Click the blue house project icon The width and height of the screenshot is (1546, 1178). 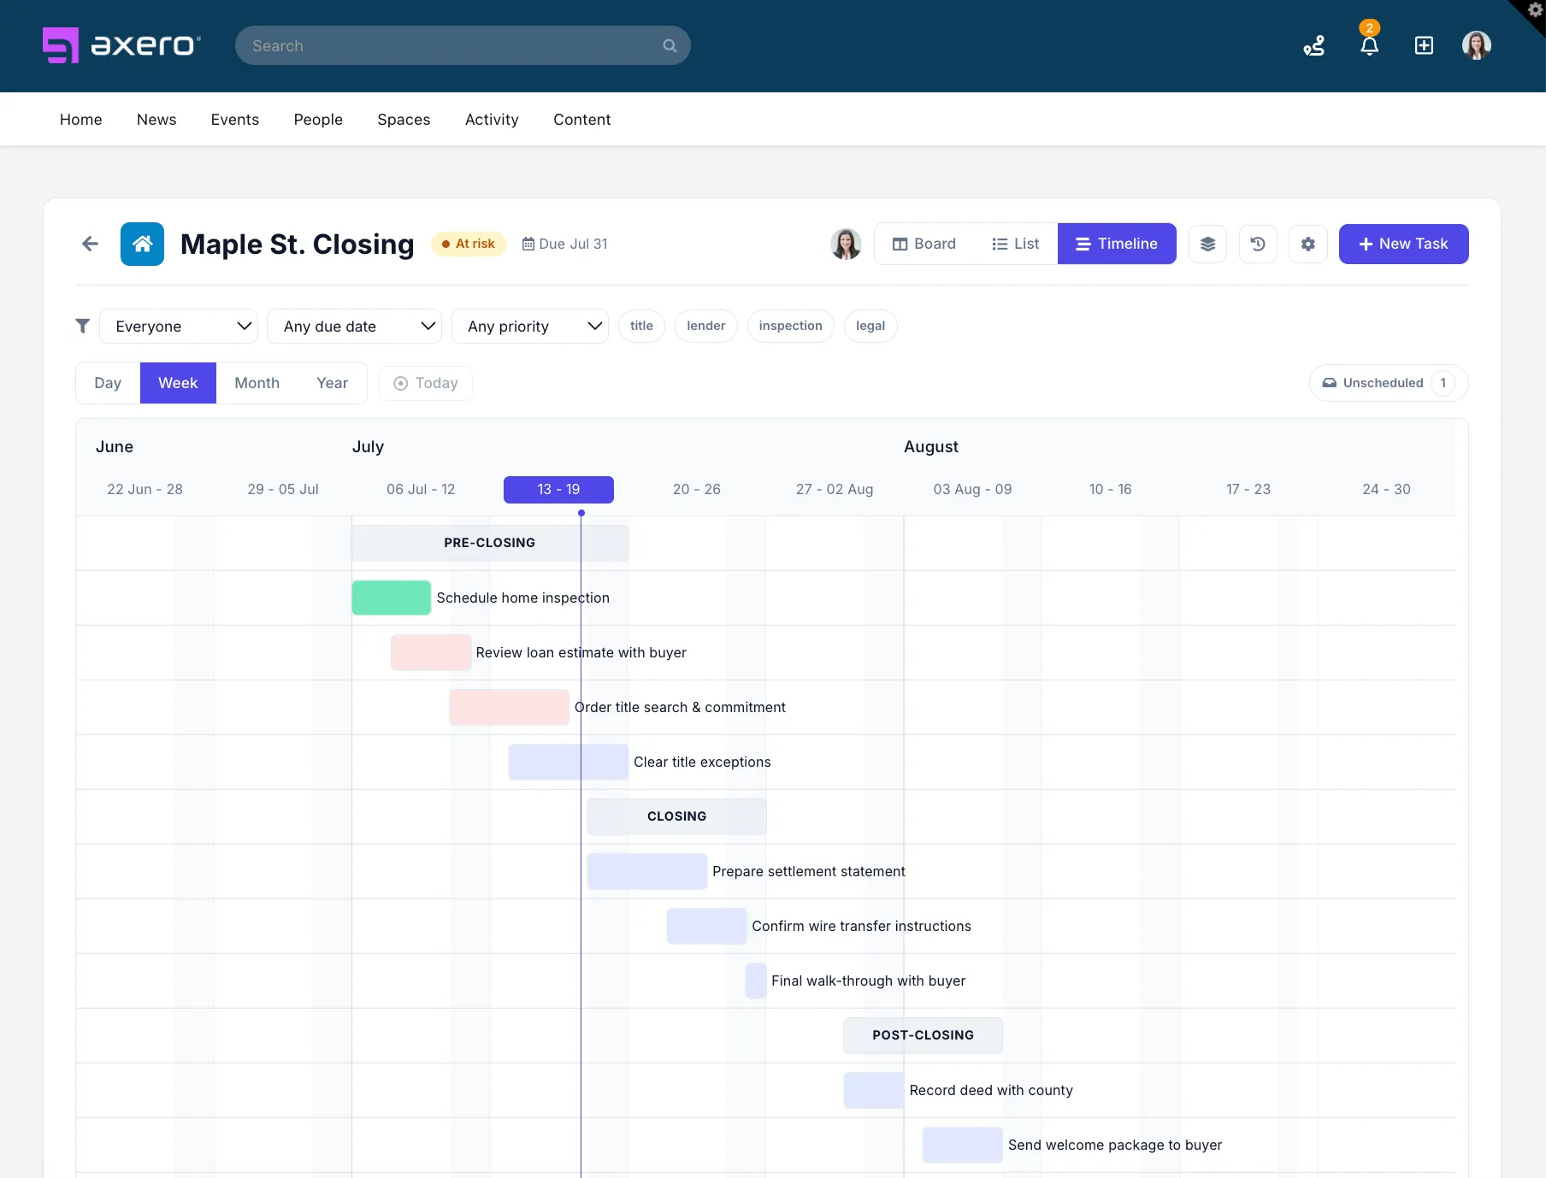[142, 244]
